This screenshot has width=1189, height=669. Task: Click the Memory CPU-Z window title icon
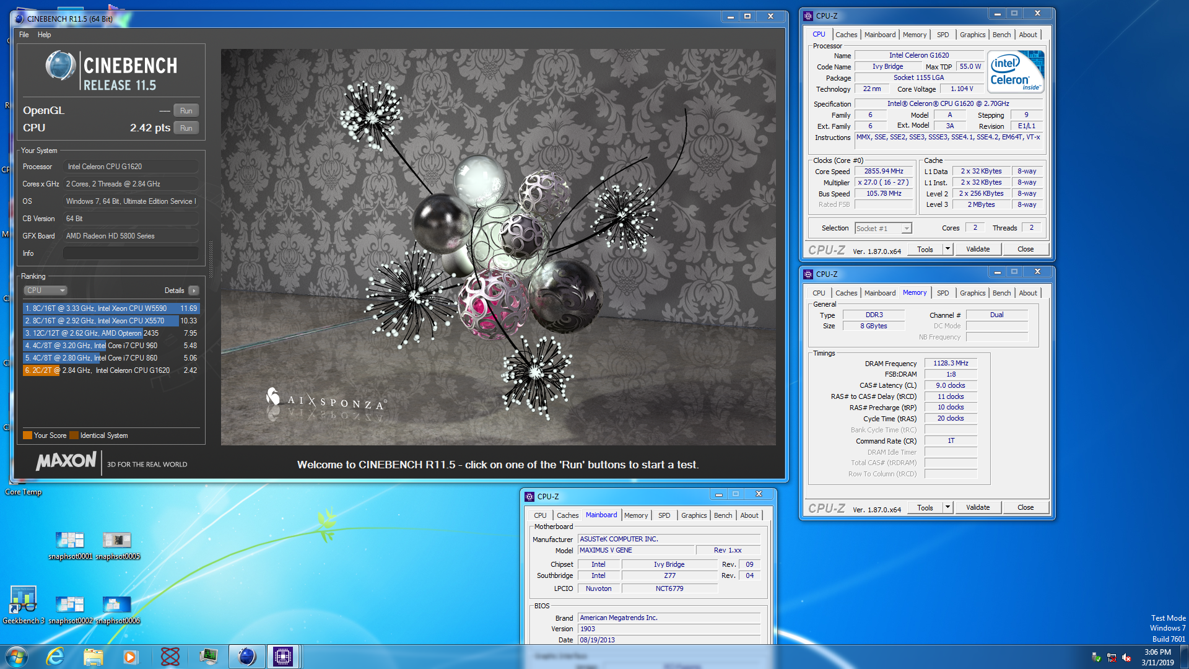coord(808,274)
